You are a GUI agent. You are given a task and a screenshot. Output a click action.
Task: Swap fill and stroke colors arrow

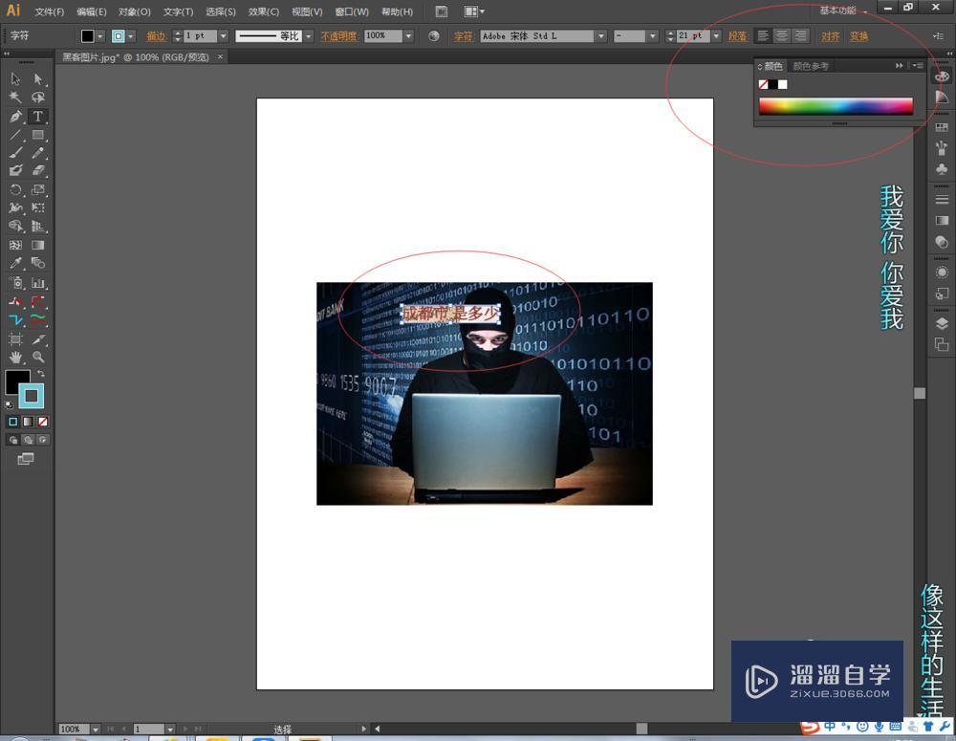tap(40, 373)
